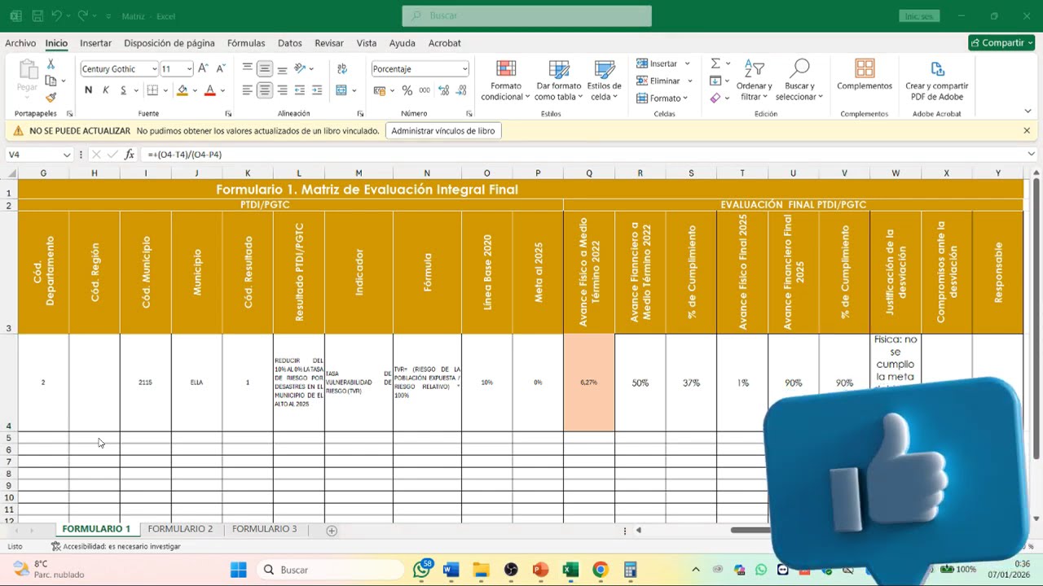Decrease decimal places
Image resolution: width=1043 pixels, height=586 pixels.
pyautogui.click(x=461, y=90)
